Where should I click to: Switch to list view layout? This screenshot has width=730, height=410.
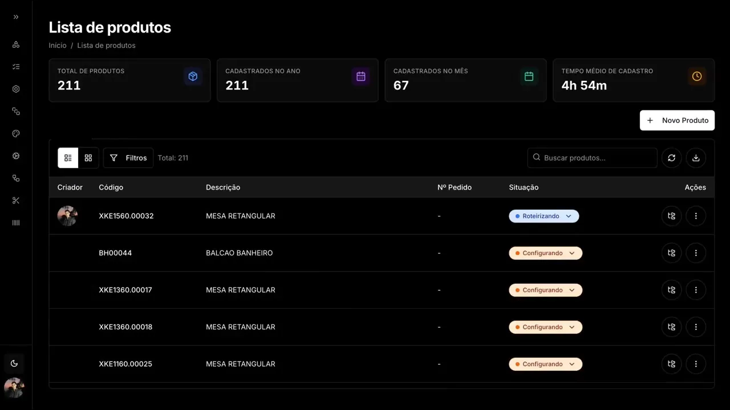[68, 158]
